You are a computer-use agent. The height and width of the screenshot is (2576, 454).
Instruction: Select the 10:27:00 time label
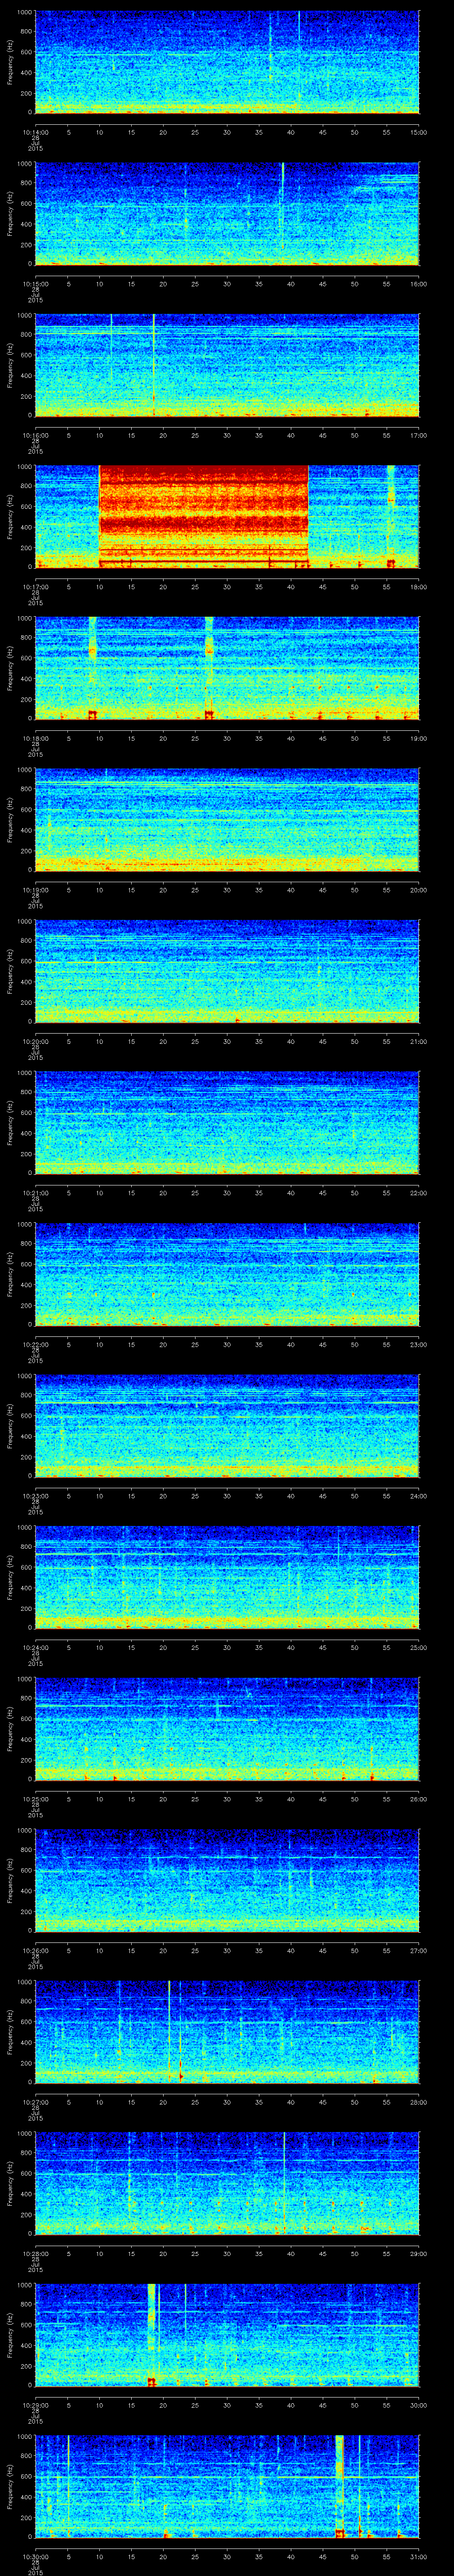coord(35,2102)
